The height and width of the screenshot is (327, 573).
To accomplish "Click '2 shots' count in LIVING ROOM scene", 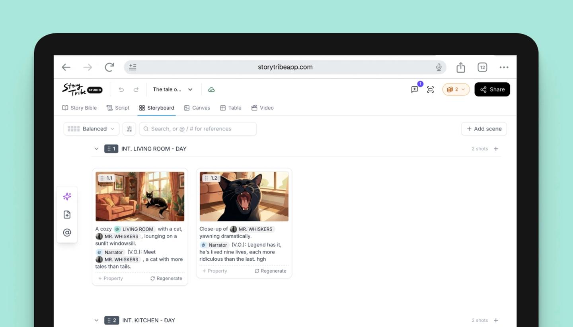I will coord(479,149).
